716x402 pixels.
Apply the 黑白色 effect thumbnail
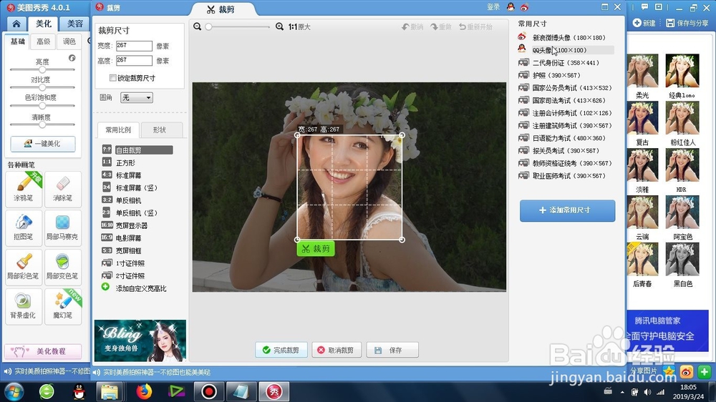[x=682, y=260]
